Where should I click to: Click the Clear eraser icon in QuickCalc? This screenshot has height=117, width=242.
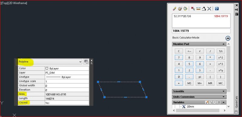coord(175,9)
